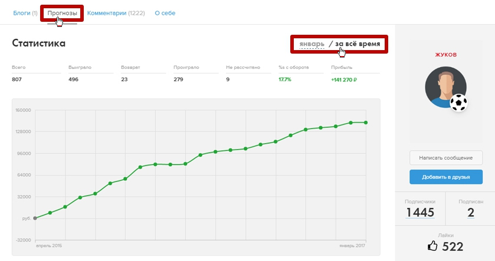This screenshot has height=261, width=495.
Task: Open the Подписан count 2
Action: pyautogui.click(x=471, y=213)
